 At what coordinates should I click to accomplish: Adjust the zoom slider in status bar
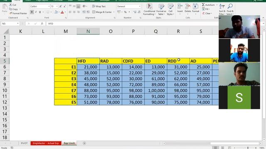(248, 148)
